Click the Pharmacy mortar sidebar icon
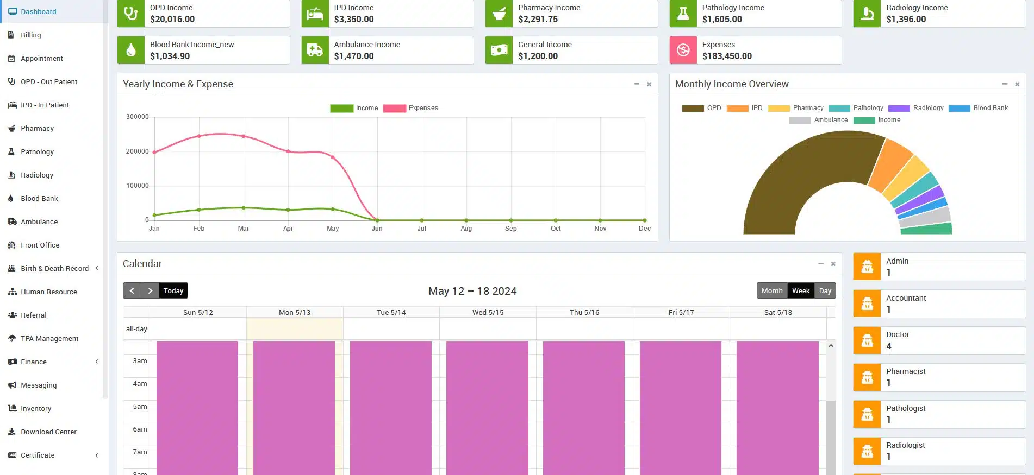 click(x=11, y=128)
